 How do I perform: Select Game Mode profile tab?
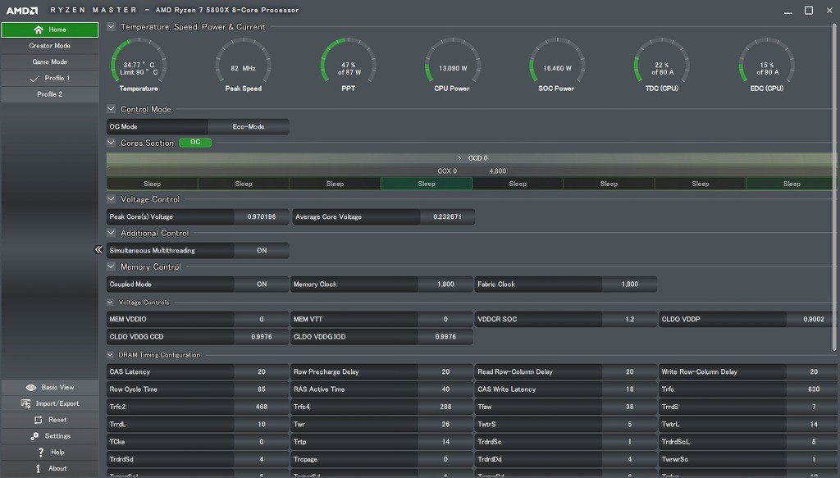pyautogui.click(x=49, y=62)
